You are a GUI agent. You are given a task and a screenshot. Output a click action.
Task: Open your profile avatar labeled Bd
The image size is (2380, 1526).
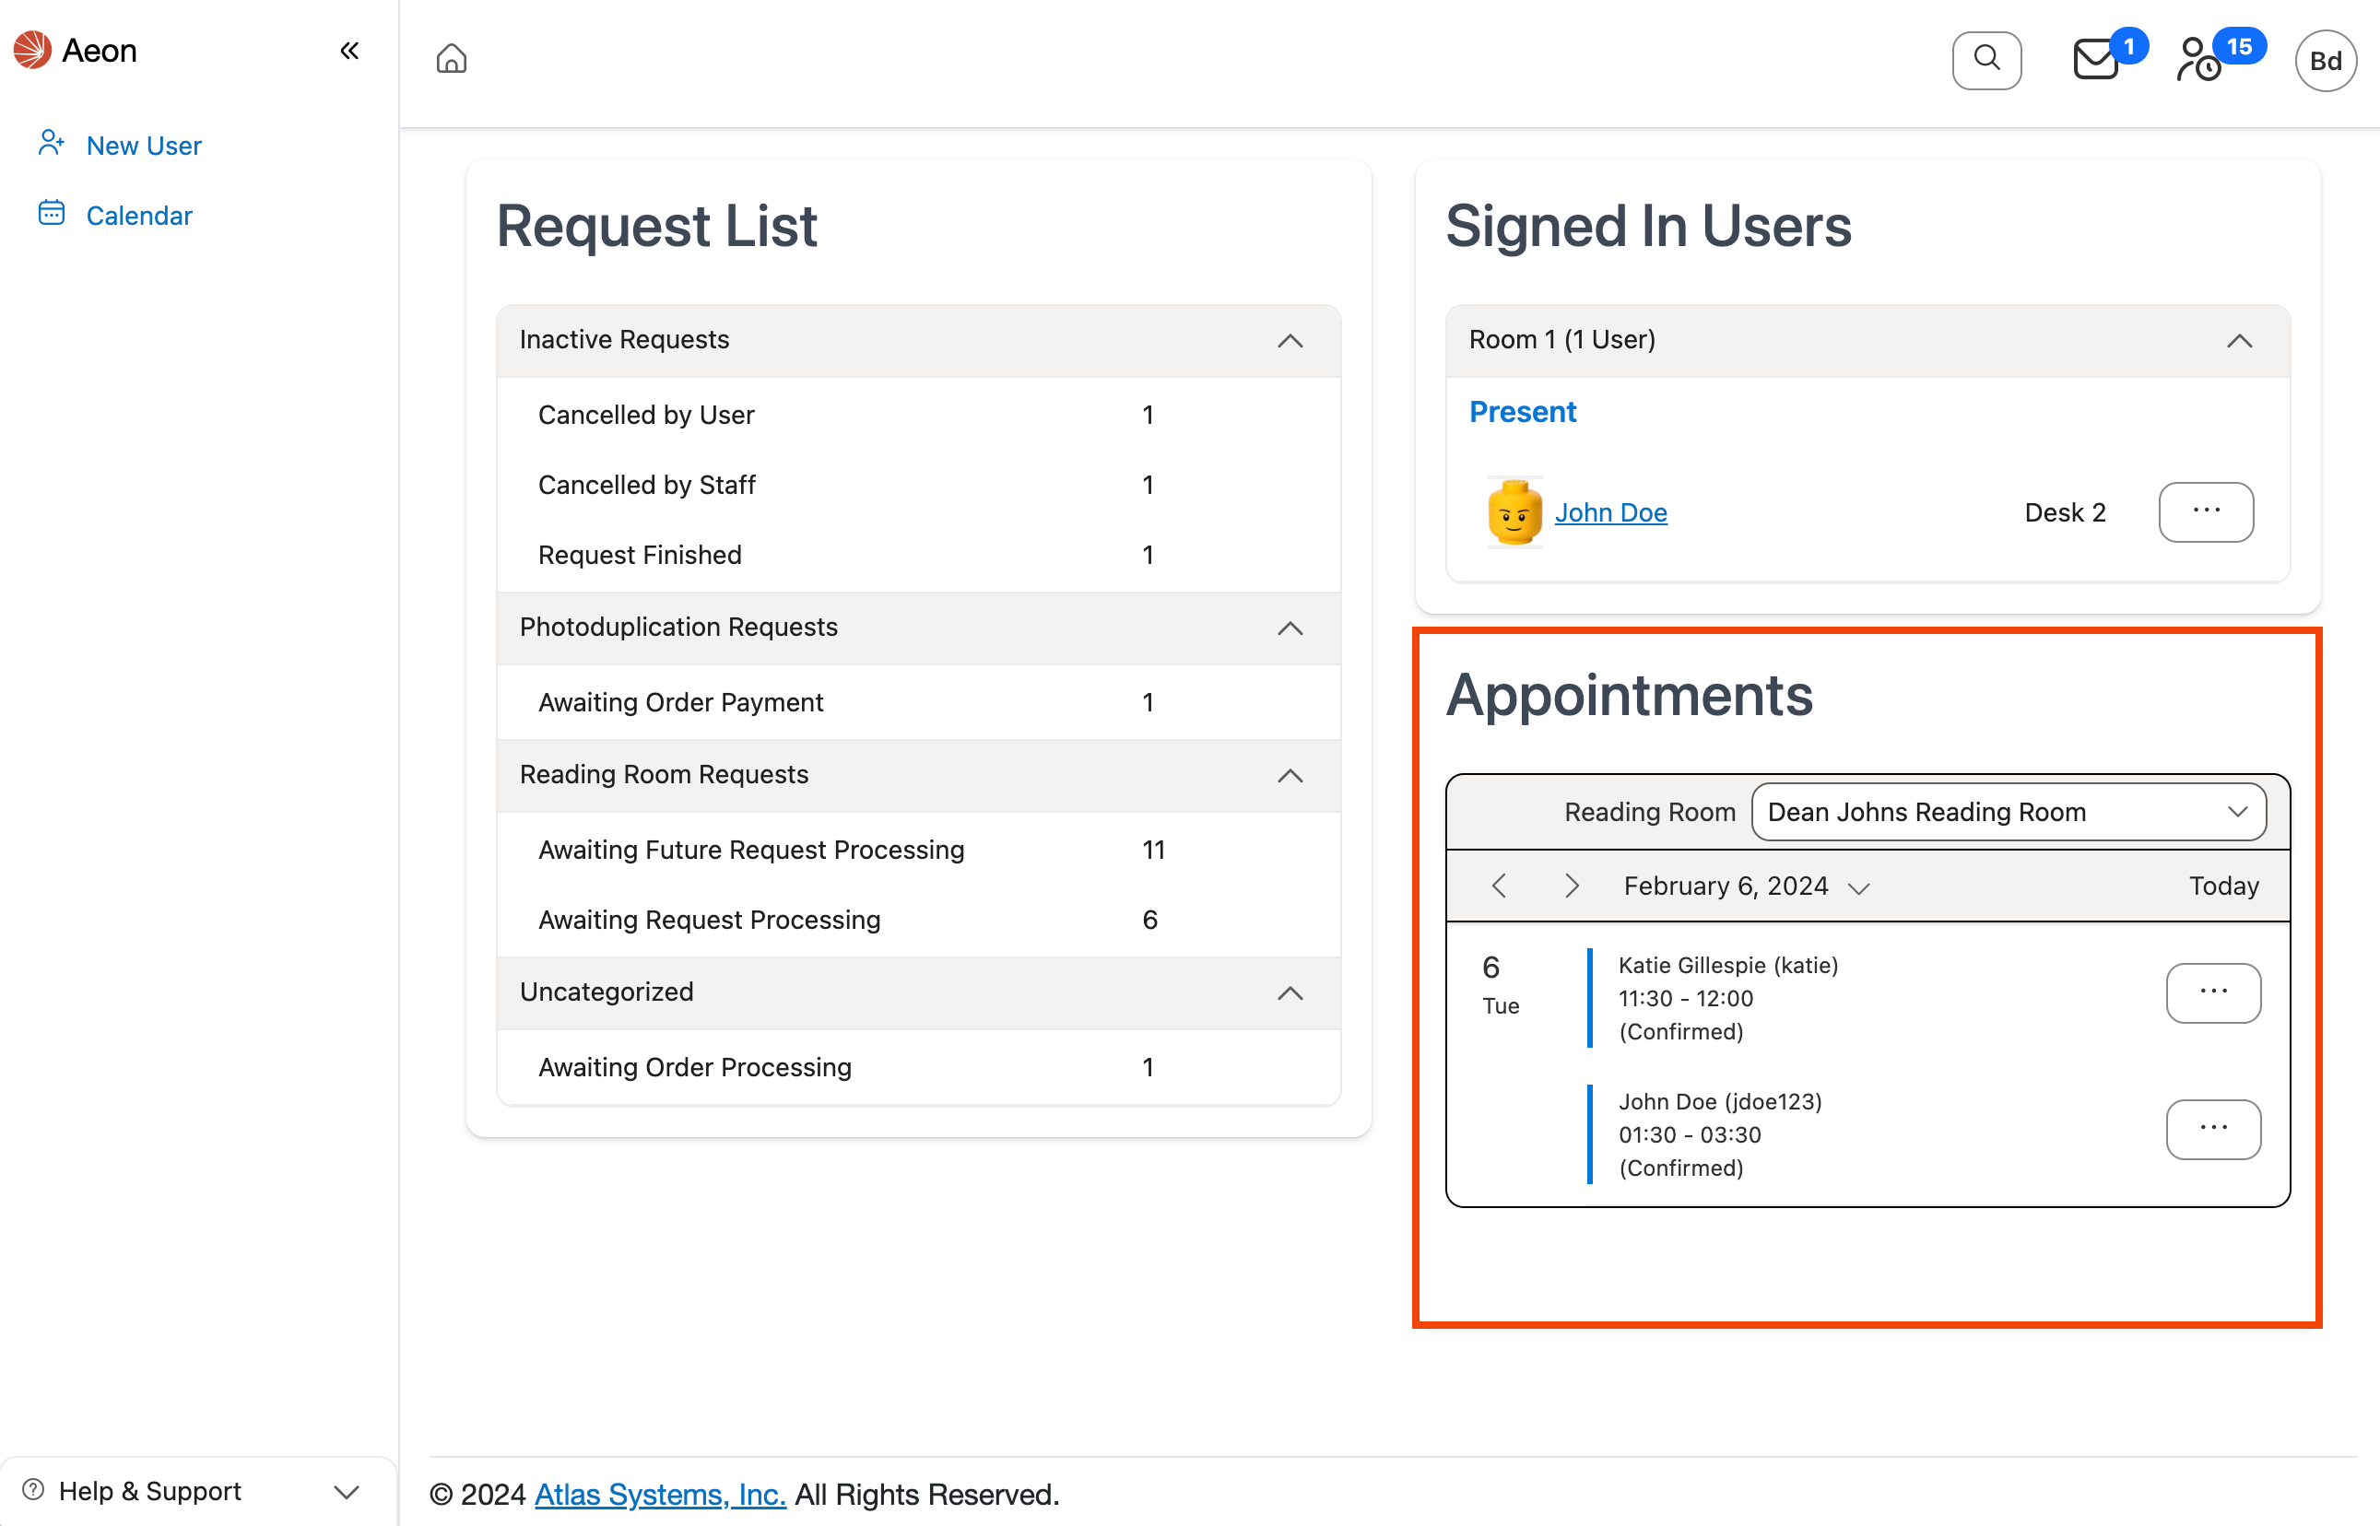[x=2326, y=61]
